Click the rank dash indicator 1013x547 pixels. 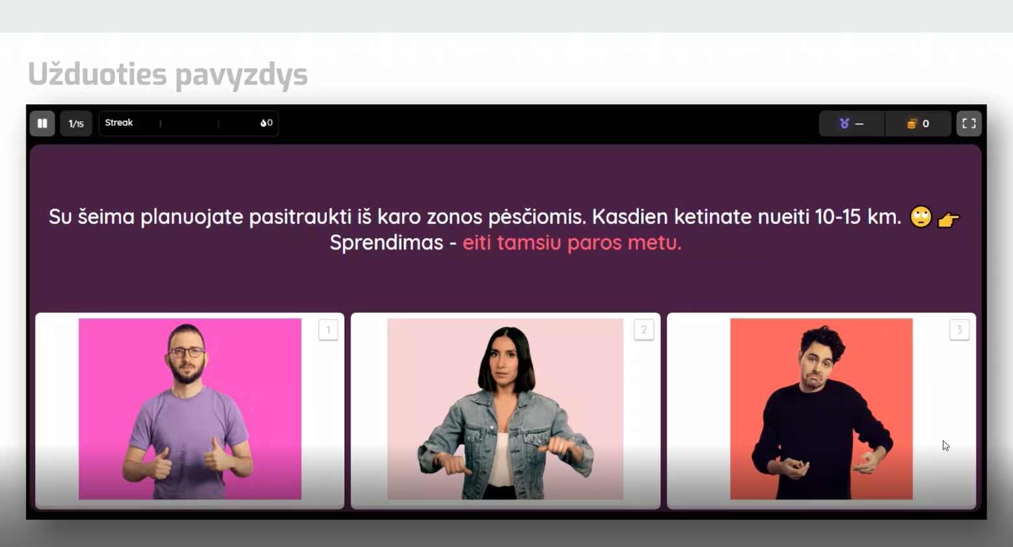pos(859,124)
